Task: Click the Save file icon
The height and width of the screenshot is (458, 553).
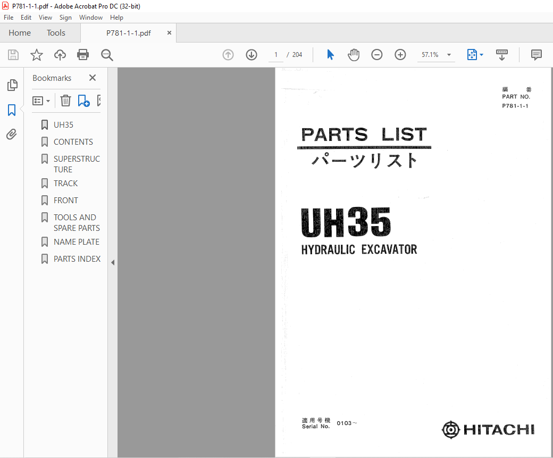Action: (13, 55)
